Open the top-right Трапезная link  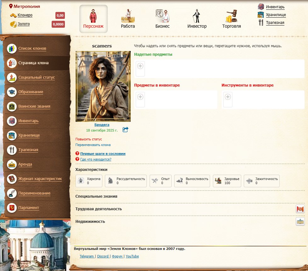tap(275, 23)
